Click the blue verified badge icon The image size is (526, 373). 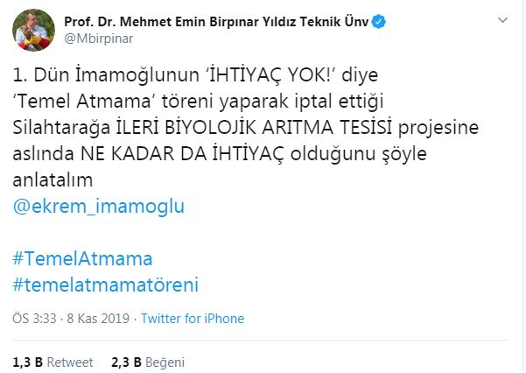(x=379, y=22)
